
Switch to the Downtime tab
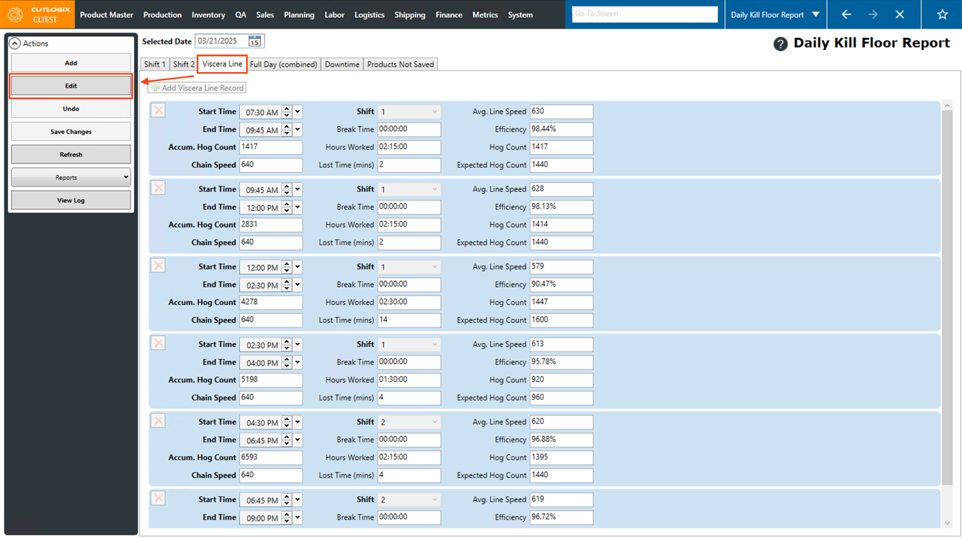pos(342,64)
